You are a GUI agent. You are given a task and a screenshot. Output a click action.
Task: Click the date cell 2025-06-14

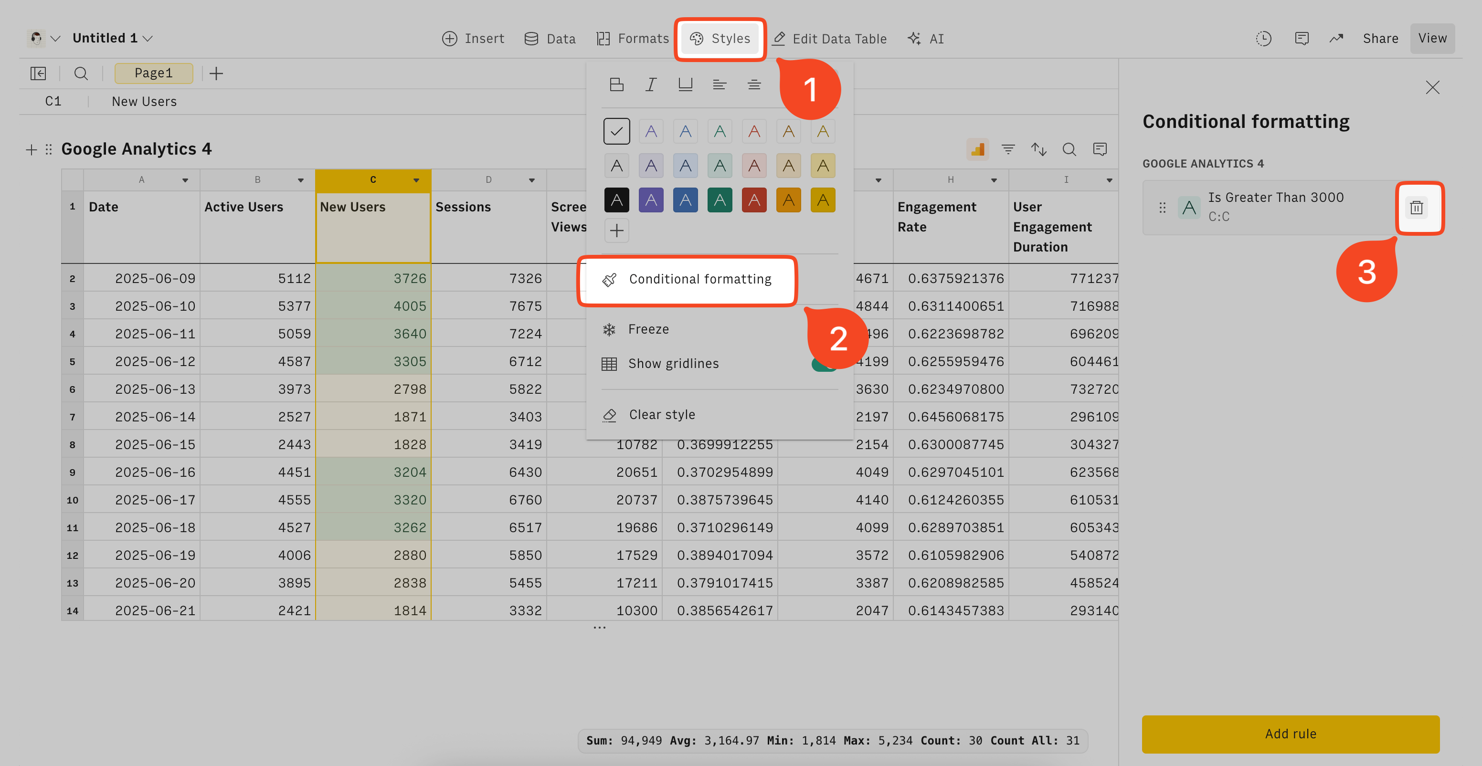142,417
